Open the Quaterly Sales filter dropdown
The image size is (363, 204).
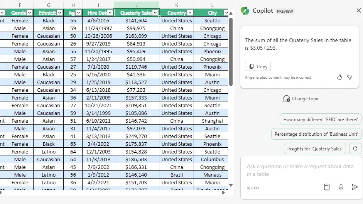tap(155, 13)
